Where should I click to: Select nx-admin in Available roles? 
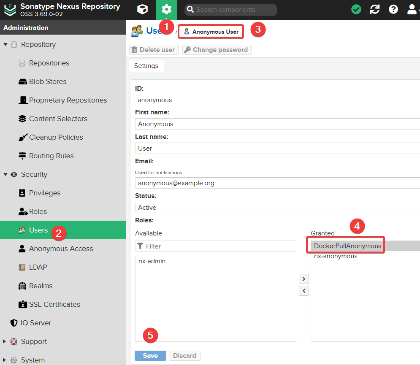pos(152,261)
